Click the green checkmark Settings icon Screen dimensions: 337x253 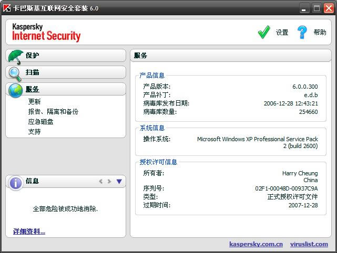pyautogui.click(x=264, y=33)
